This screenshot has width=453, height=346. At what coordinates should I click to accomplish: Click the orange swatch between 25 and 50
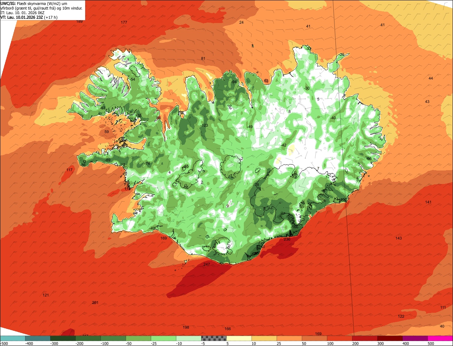point(289,338)
